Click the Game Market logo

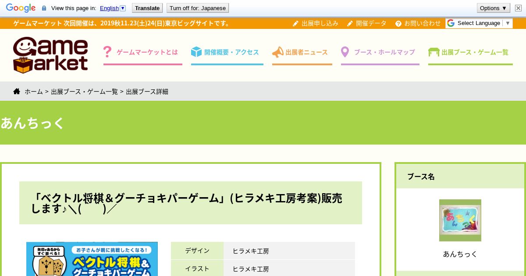point(50,55)
